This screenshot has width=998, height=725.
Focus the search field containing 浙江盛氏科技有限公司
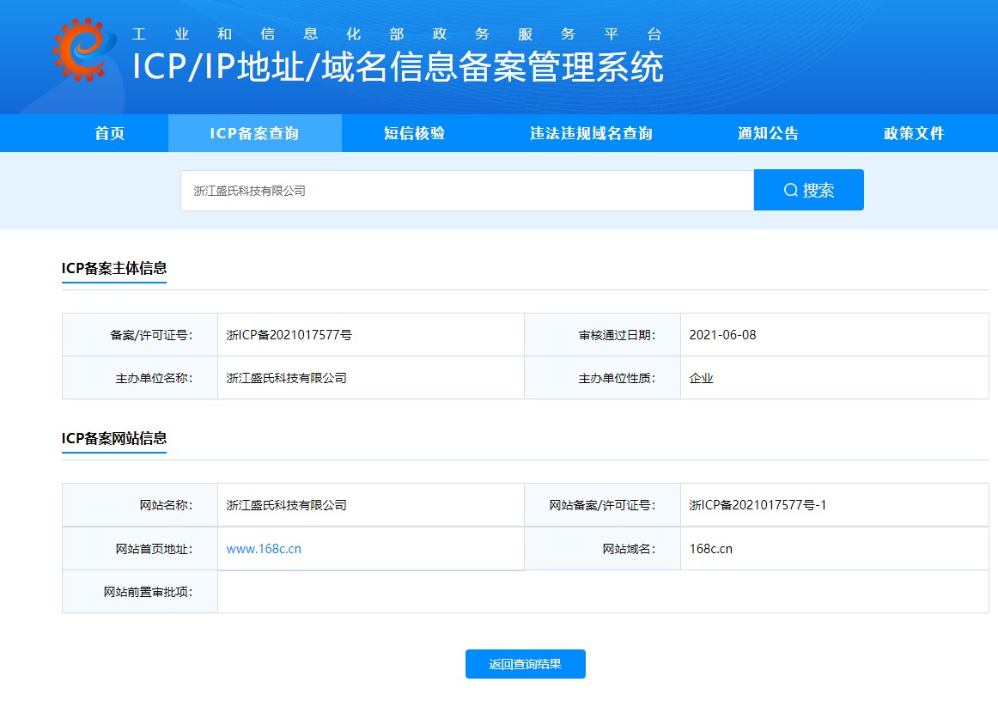click(x=466, y=191)
